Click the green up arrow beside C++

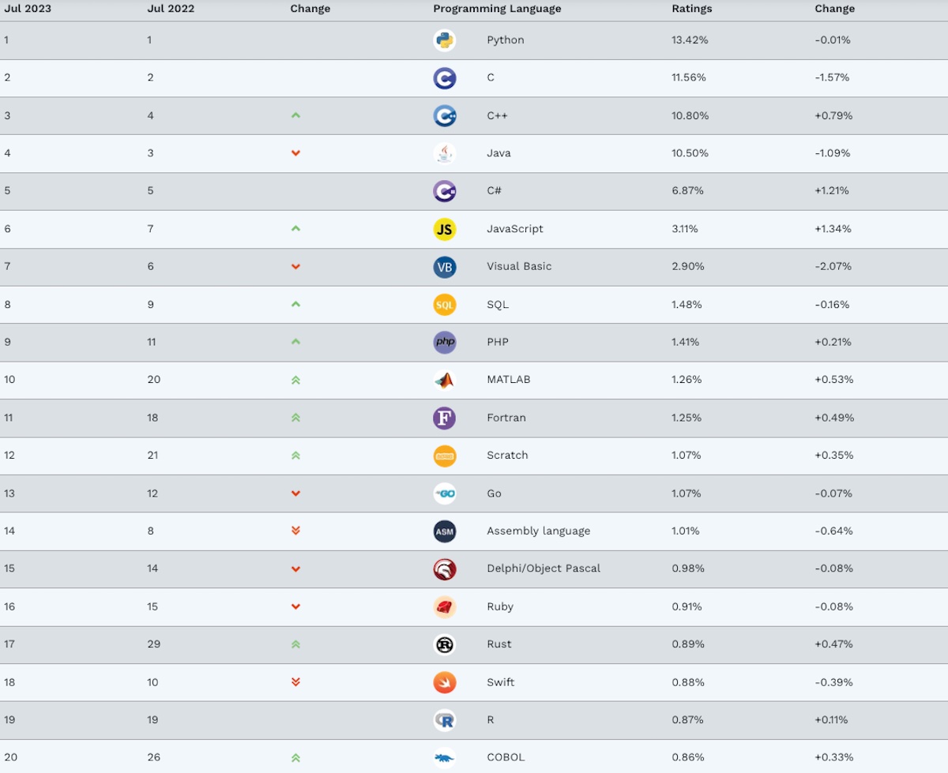[x=295, y=115]
